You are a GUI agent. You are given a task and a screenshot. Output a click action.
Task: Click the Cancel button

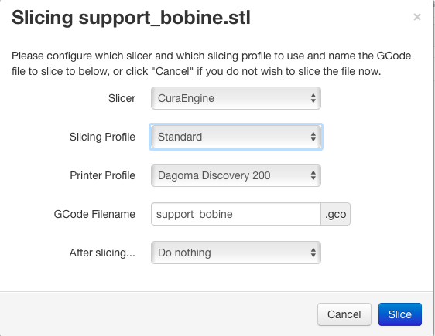[x=344, y=314]
